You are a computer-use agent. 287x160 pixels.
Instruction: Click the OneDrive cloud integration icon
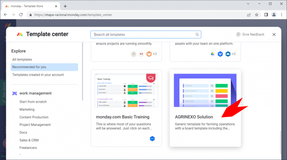point(228,54)
